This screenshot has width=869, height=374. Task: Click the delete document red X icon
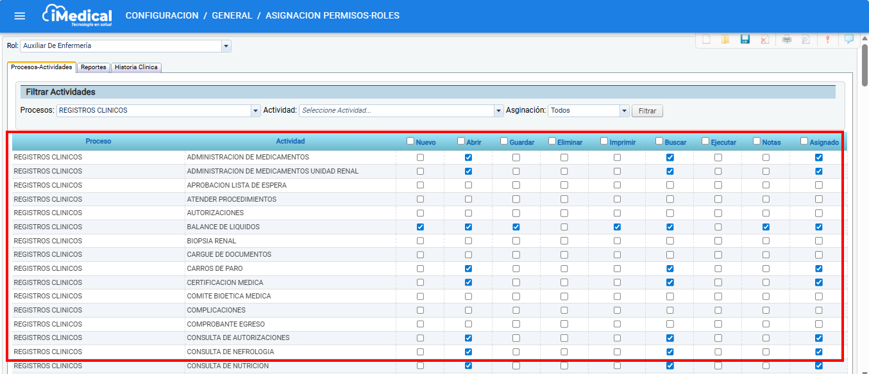(x=764, y=40)
